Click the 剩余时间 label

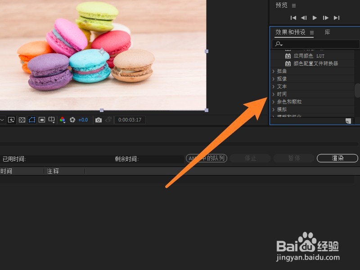tap(127, 159)
